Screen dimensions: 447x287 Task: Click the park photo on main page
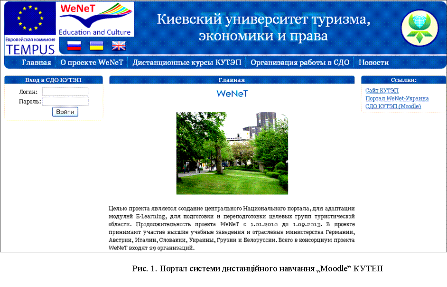(x=232, y=153)
